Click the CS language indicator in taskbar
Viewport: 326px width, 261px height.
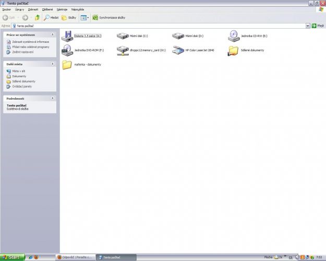click(291, 258)
